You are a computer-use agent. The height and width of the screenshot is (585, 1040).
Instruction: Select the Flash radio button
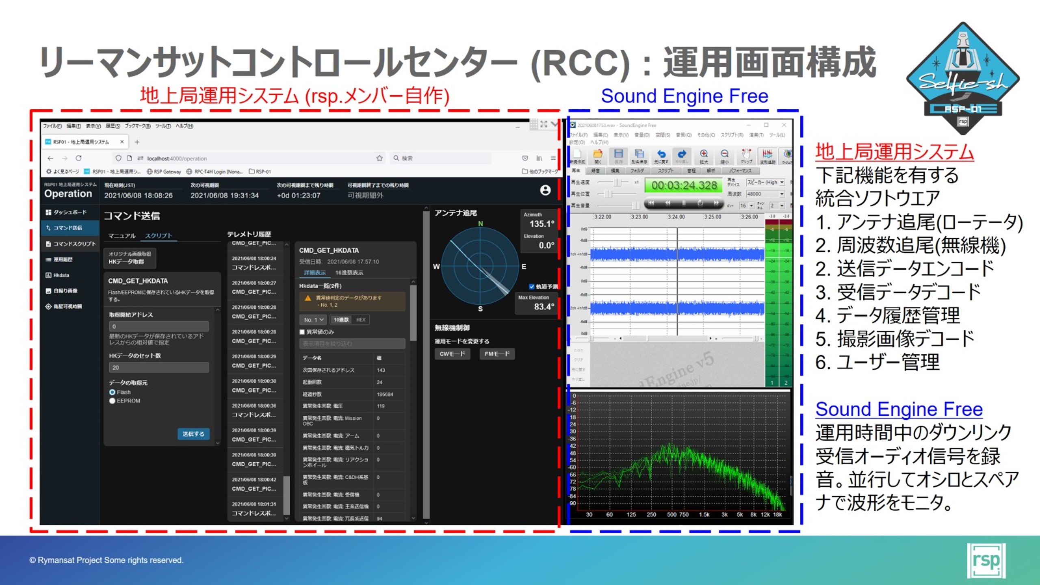[x=112, y=392]
